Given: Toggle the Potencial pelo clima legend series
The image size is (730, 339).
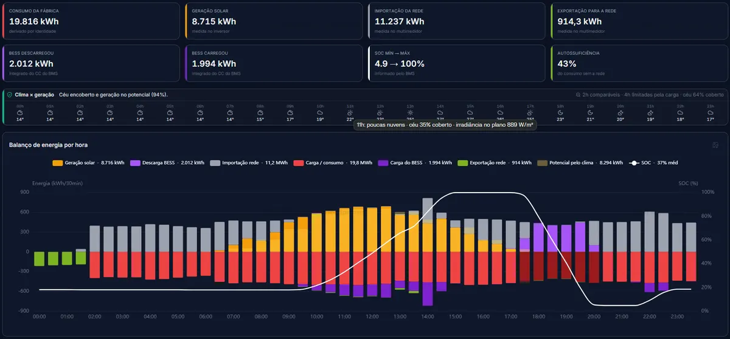Looking at the screenshot, I should [580, 163].
